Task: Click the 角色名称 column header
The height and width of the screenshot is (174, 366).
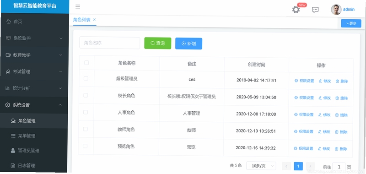Action: tap(127, 63)
